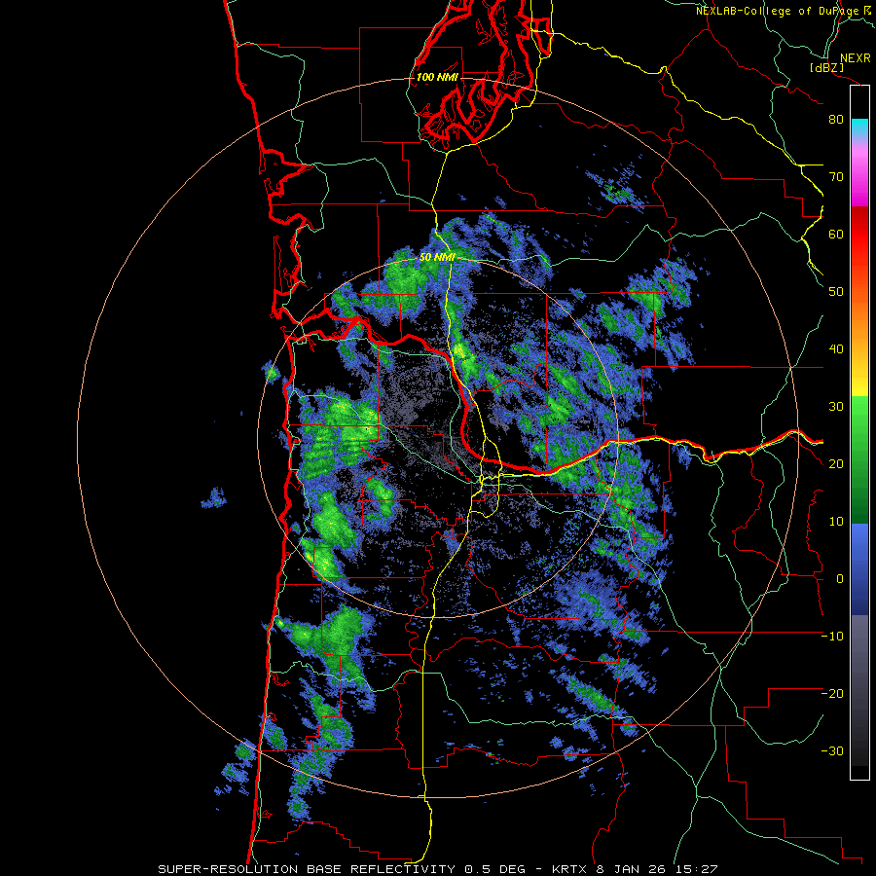Pick the 40 value on the dBZ scale
Viewport: 876px width, 876px height.
click(836, 349)
